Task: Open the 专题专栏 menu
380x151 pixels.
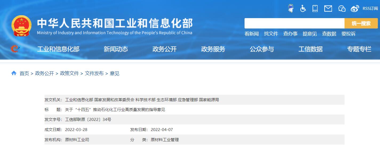Action: (359, 49)
